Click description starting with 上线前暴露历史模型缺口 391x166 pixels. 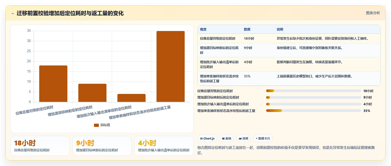pyautogui.click(x=315, y=76)
